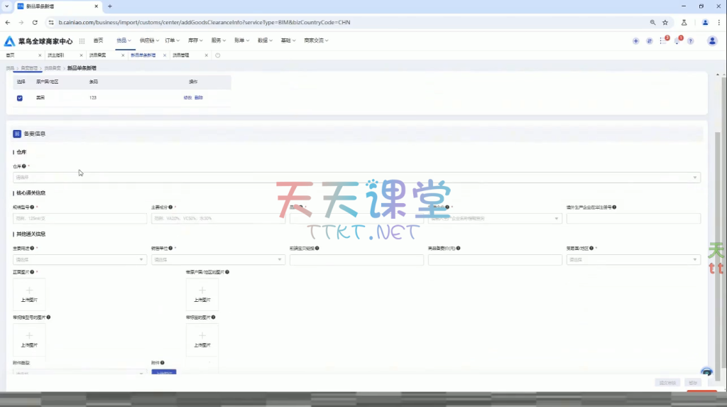Click the question mark help icon in header
Viewport: 727px width, 407px height.
point(690,41)
